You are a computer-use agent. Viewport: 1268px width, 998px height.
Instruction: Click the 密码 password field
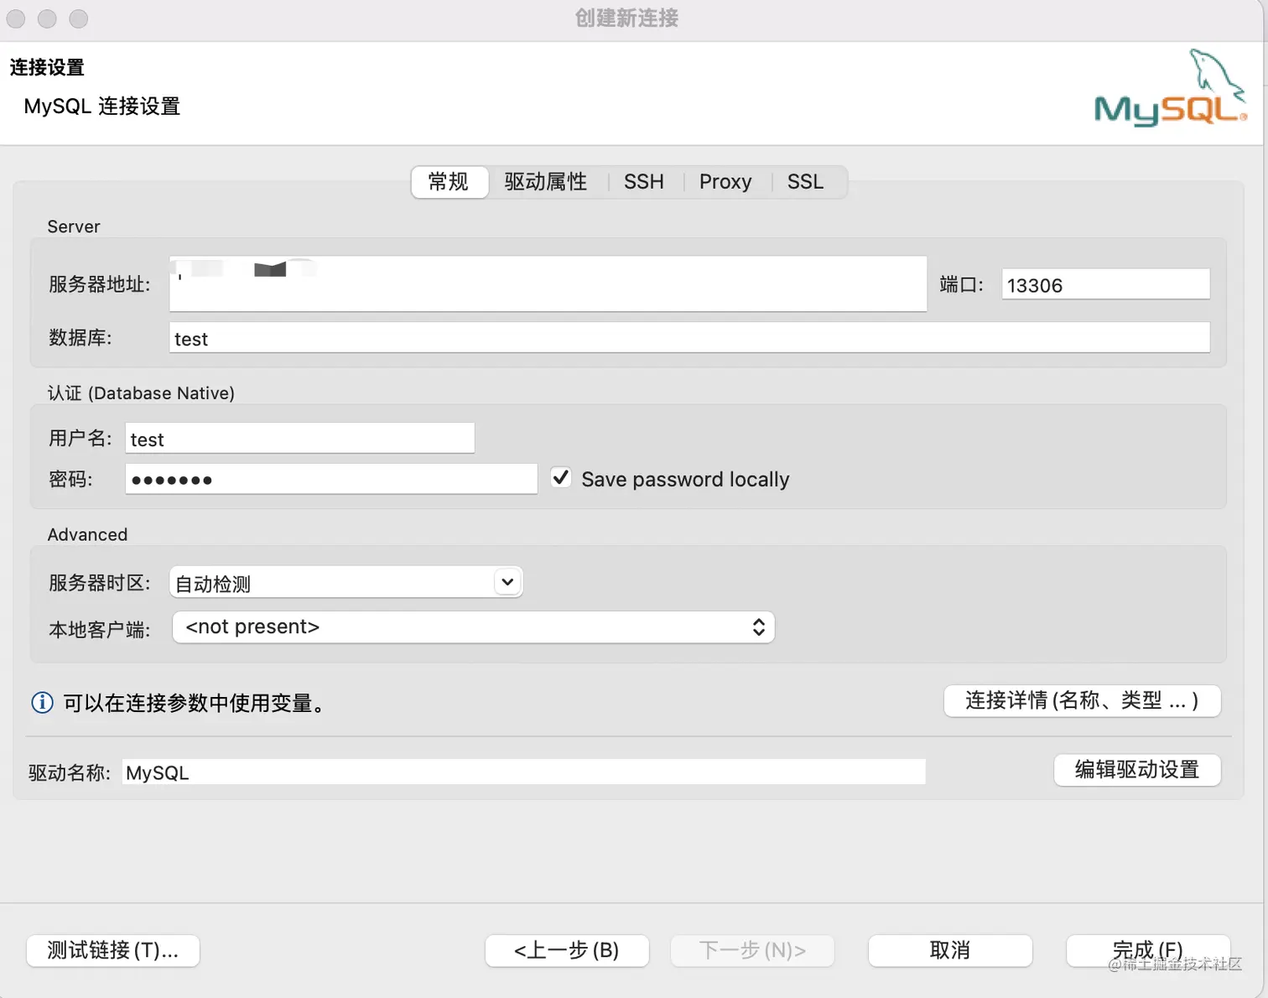tap(331, 479)
